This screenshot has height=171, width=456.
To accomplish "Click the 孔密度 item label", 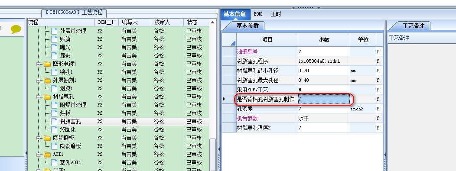I will [x=245, y=109].
